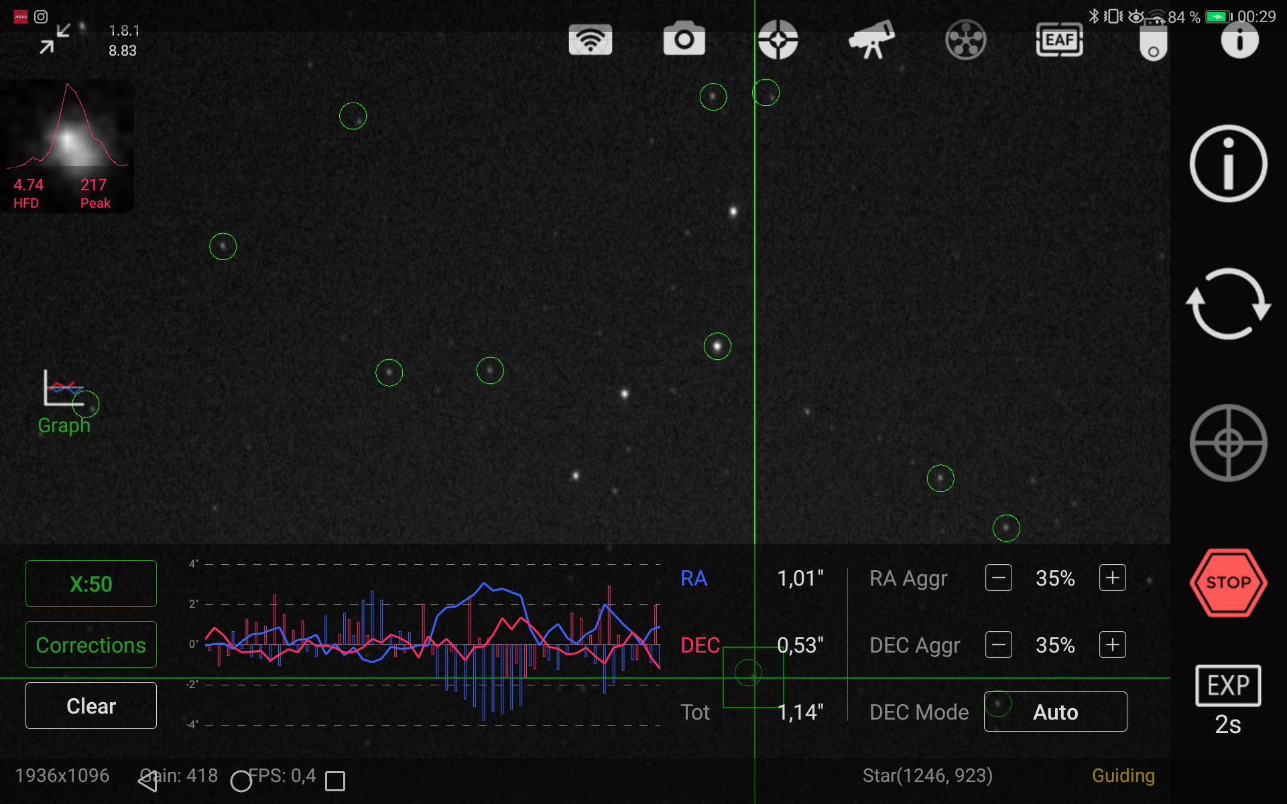Tap the small info icon at top right
The width and height of the screenshot is (1287, 804).
[x=1239, y=40]
